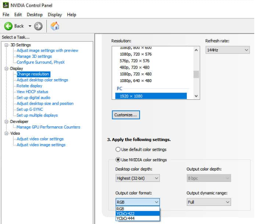Open Adjust desktop color settings
This screenshot has height=224, width=261.
tap(42, 80)
